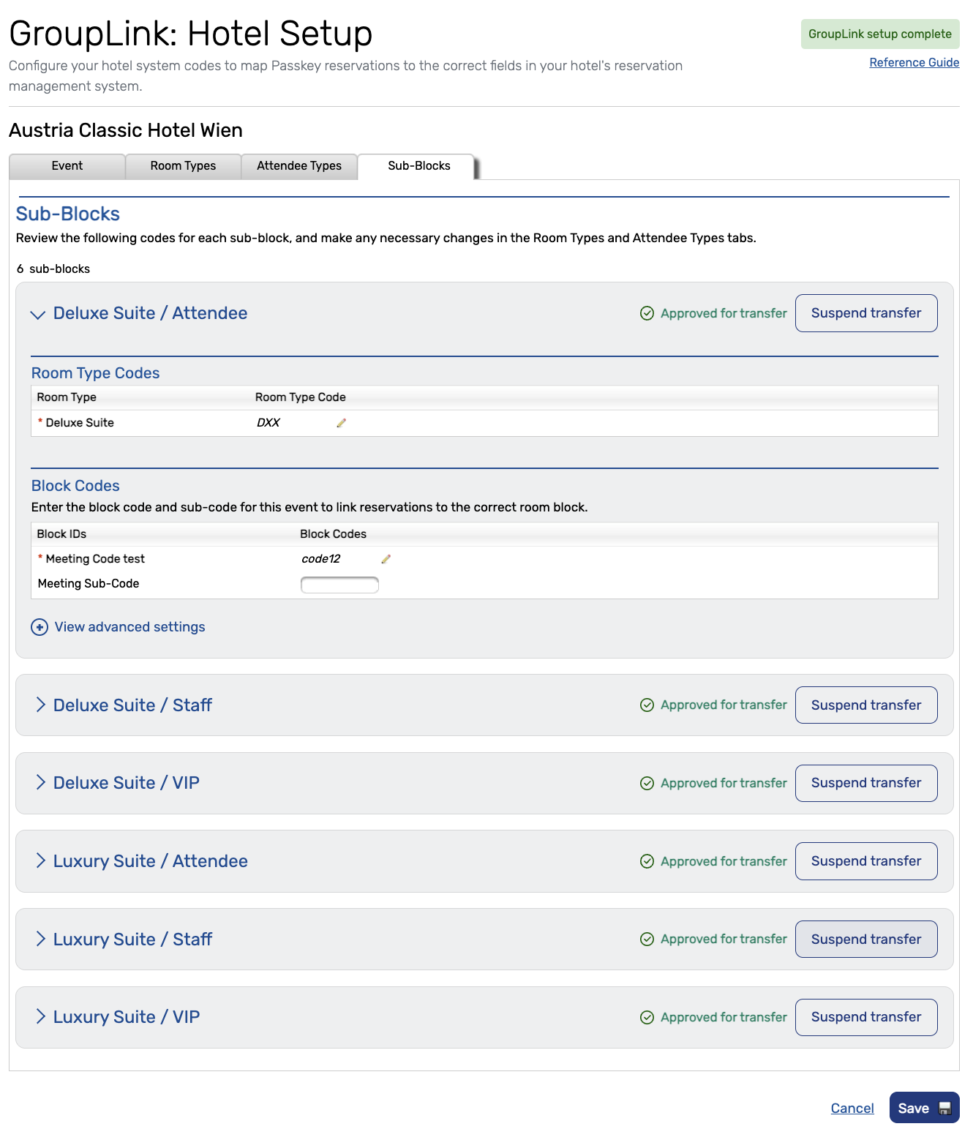The width and height of the screenshot is (973, 1140).
Task: Suspend transfer for Luxury Suite / Staff
Action: click(x=866, y=940)
